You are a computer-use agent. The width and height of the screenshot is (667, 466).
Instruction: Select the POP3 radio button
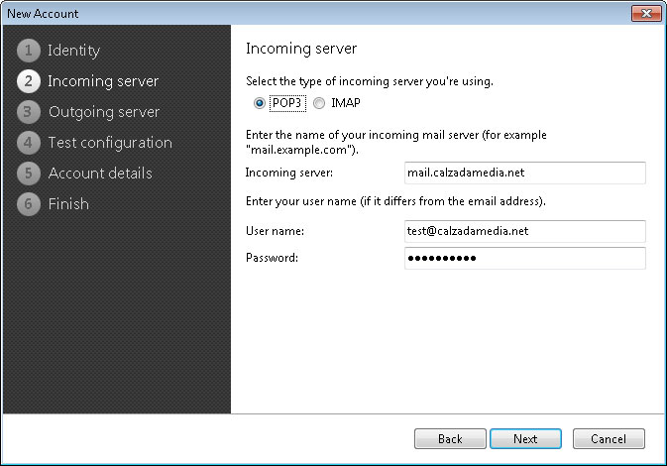coord(259,103)
